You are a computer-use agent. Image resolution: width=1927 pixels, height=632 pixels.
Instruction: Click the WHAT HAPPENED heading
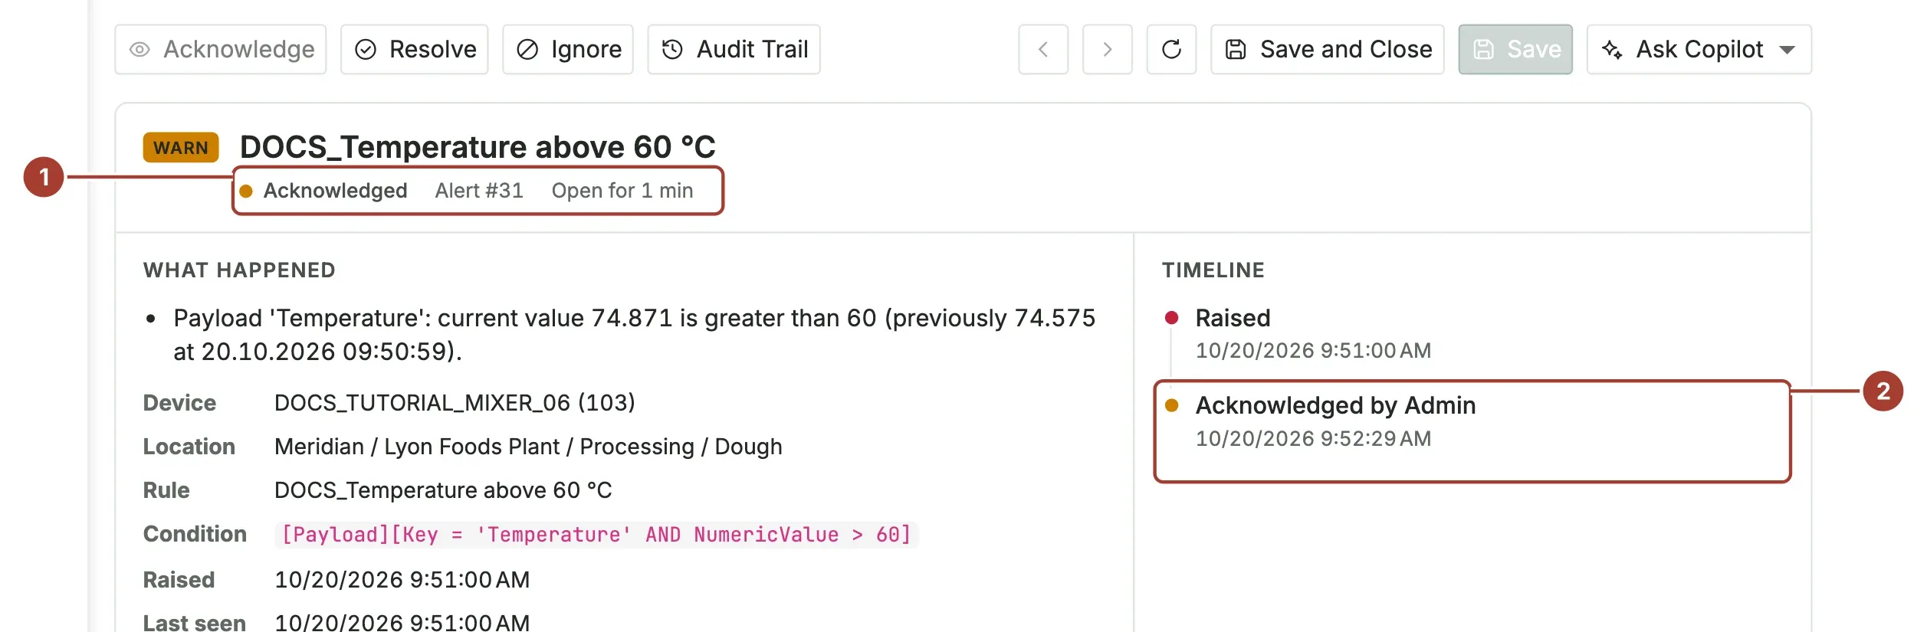(239, 270)
